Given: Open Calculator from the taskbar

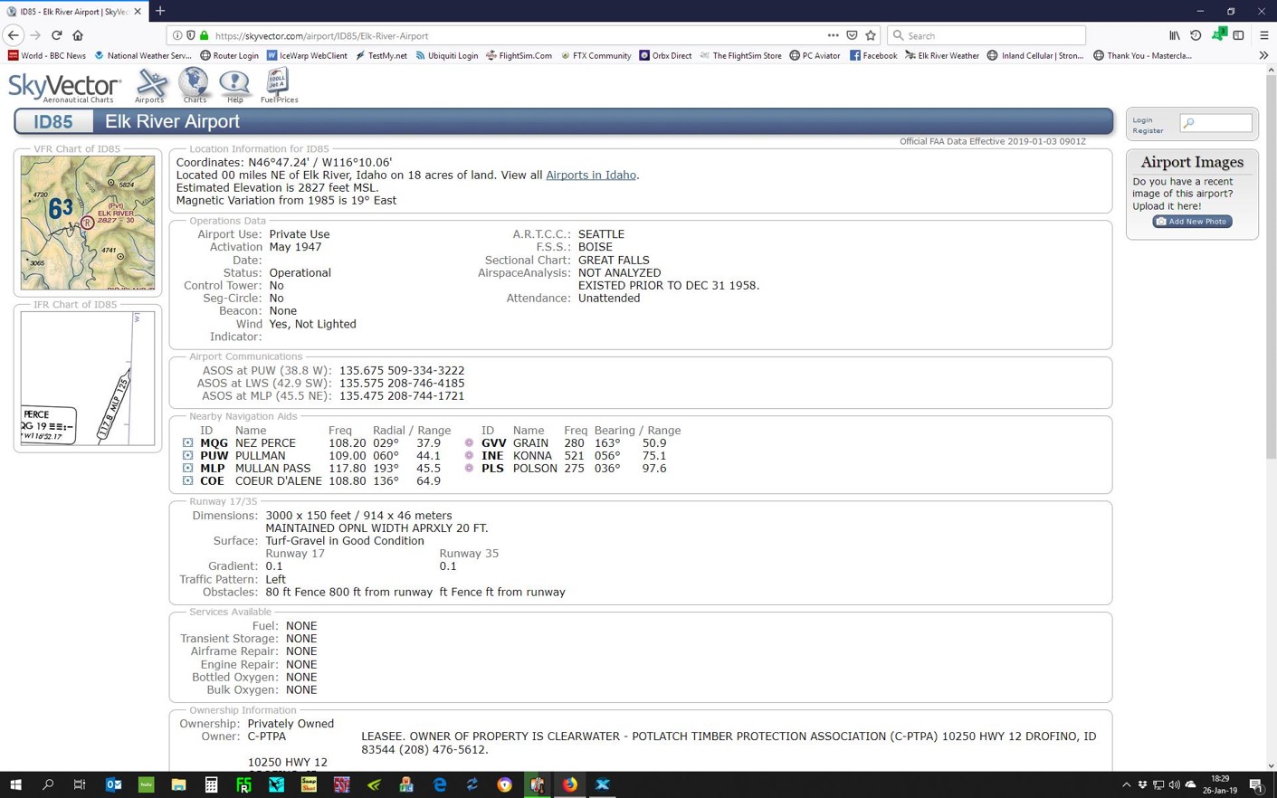Looking at the screenshot, I should point(211,784).
